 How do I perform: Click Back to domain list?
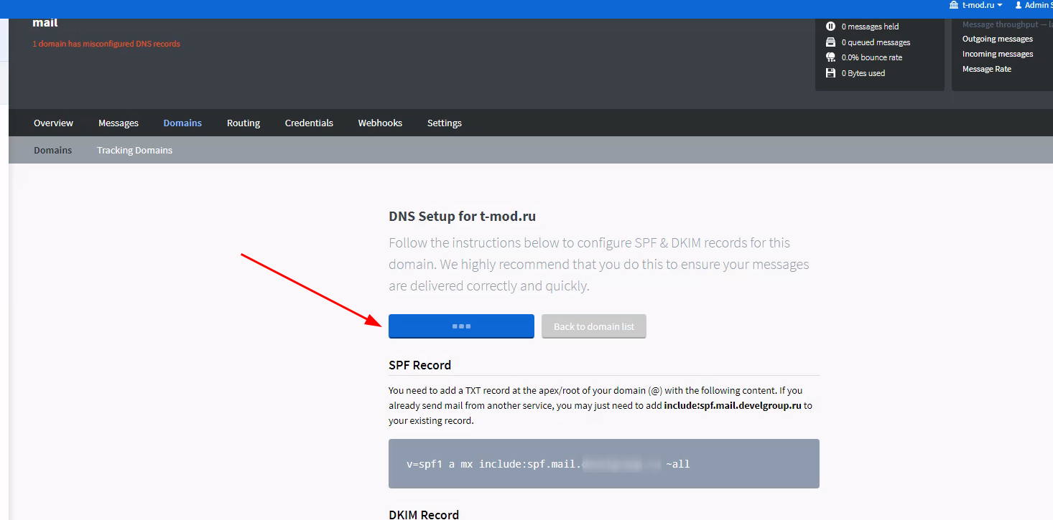(x=593, y=326)
